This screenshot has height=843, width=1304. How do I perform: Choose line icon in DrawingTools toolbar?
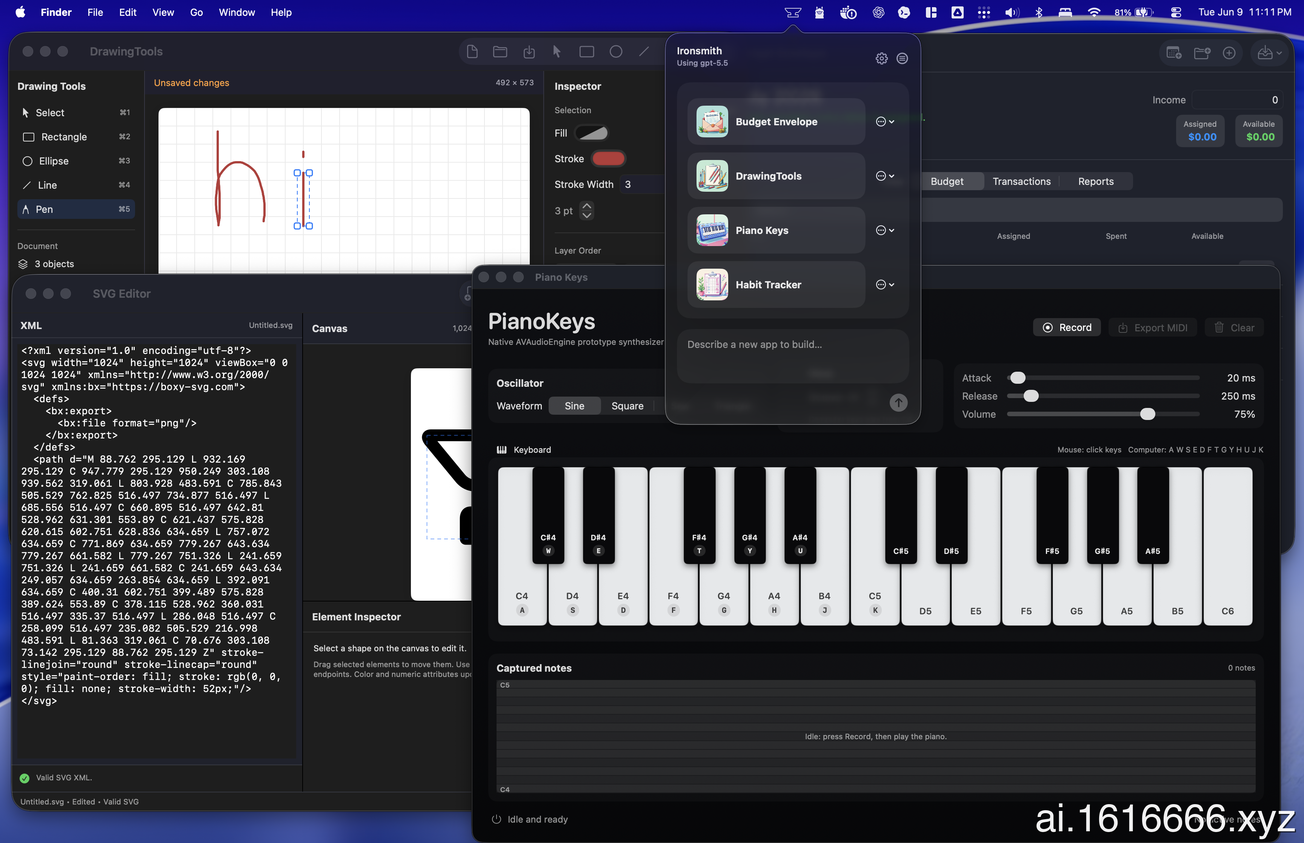(x=644, y=51)
